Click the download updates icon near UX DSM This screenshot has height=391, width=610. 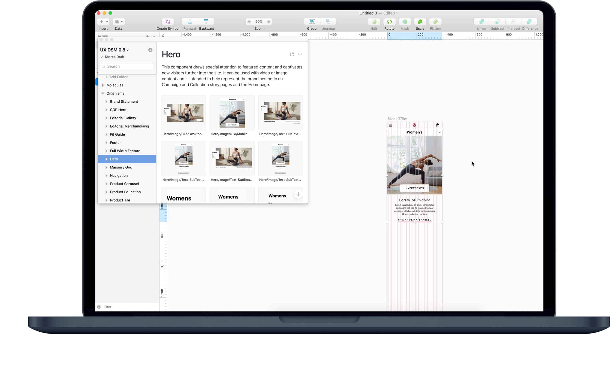click(150, 50)
